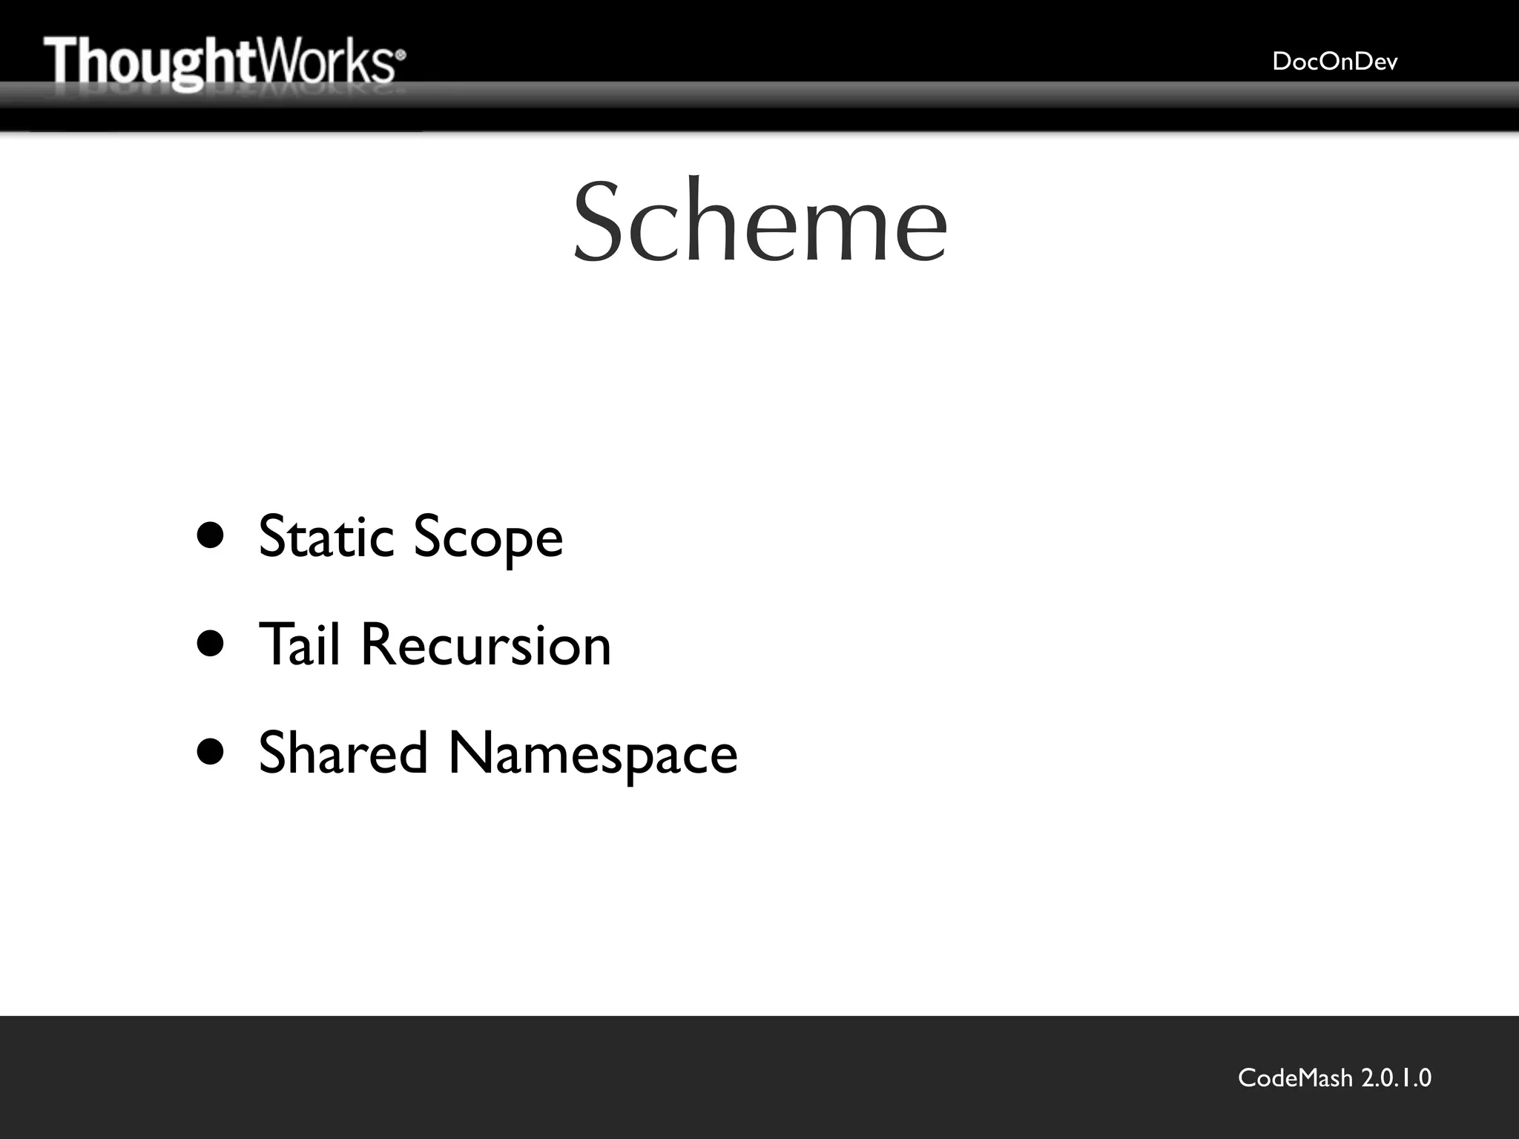The image size is (1519, 1139).
Task: Click the 'DocOnDev' header text
Action: [1334, 62]
